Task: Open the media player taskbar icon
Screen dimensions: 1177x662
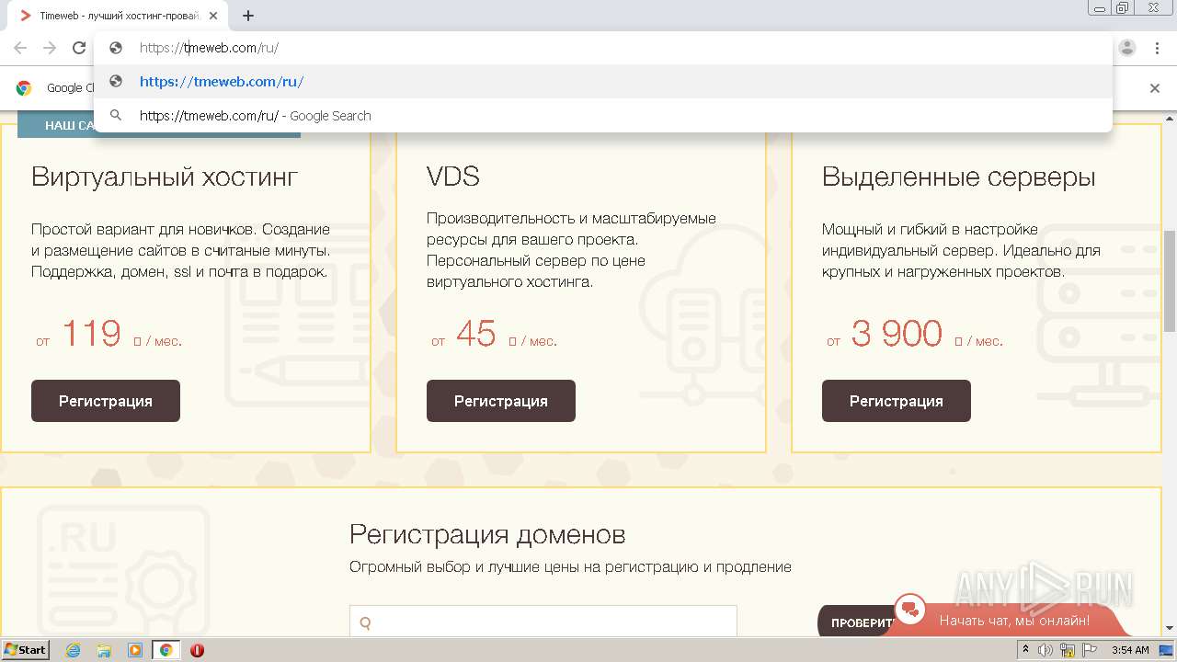Action: [x=135, y=650]
